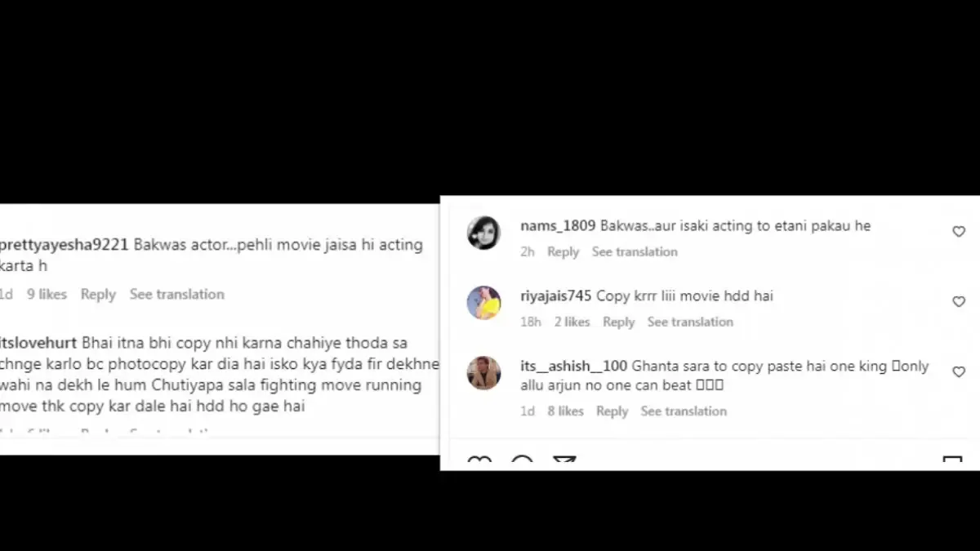Open nams_1809's profile picture
This screenshot has width=980, height=551.
(483, 233)
